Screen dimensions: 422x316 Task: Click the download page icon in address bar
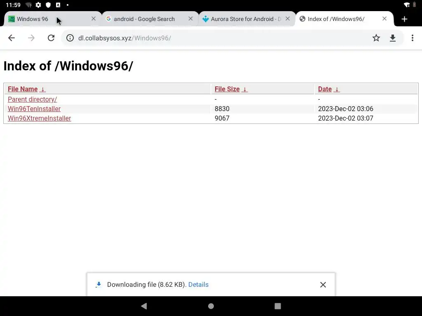393,38
